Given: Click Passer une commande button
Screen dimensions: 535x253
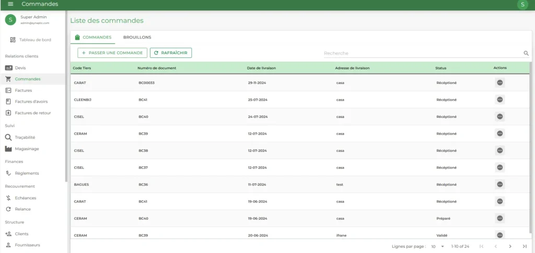Looking at the screenshot, I should [x=112, y=53].
